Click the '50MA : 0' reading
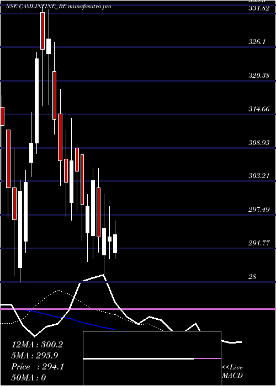Image resolution: width=276 pixels, height=386 pixels. coord(29,377)
